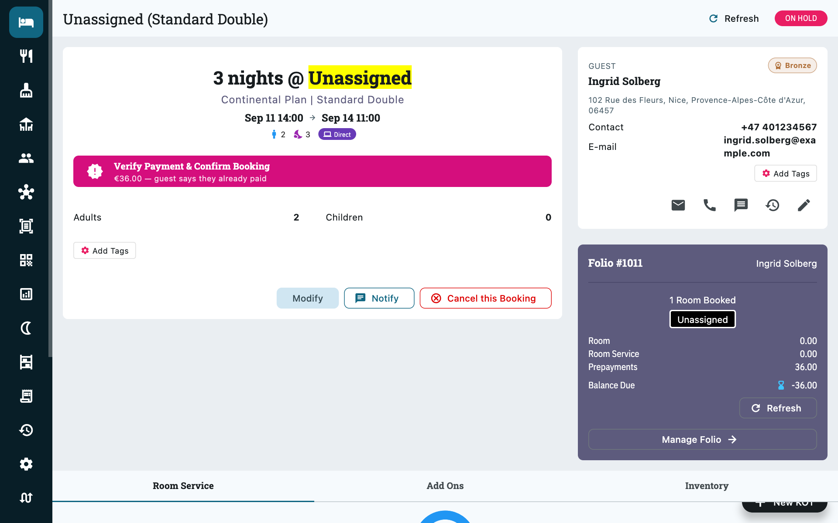View guest history clock icon

[x=773, y=205]
